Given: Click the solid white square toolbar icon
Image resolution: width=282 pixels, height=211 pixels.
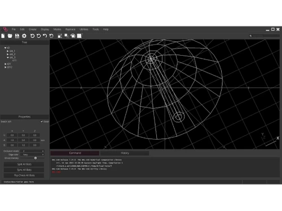Looking at the screenshot, I should 80,36.
